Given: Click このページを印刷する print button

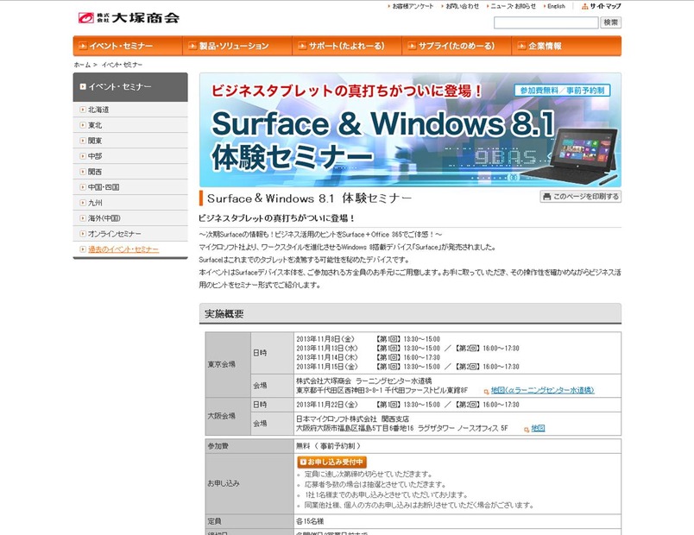Looking at the screenshot, I should (x=581, y=197).
